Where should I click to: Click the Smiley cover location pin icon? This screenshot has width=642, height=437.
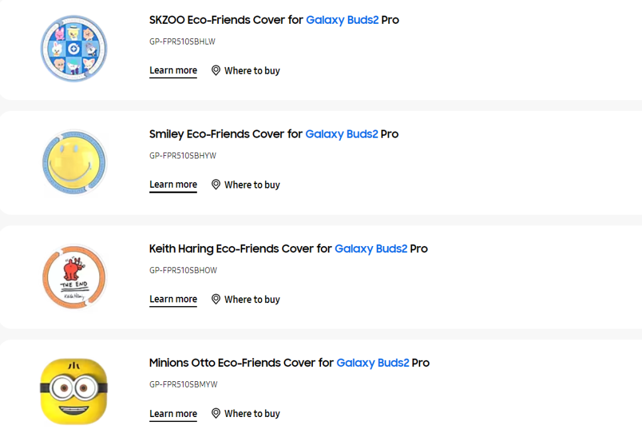(216, 185)
